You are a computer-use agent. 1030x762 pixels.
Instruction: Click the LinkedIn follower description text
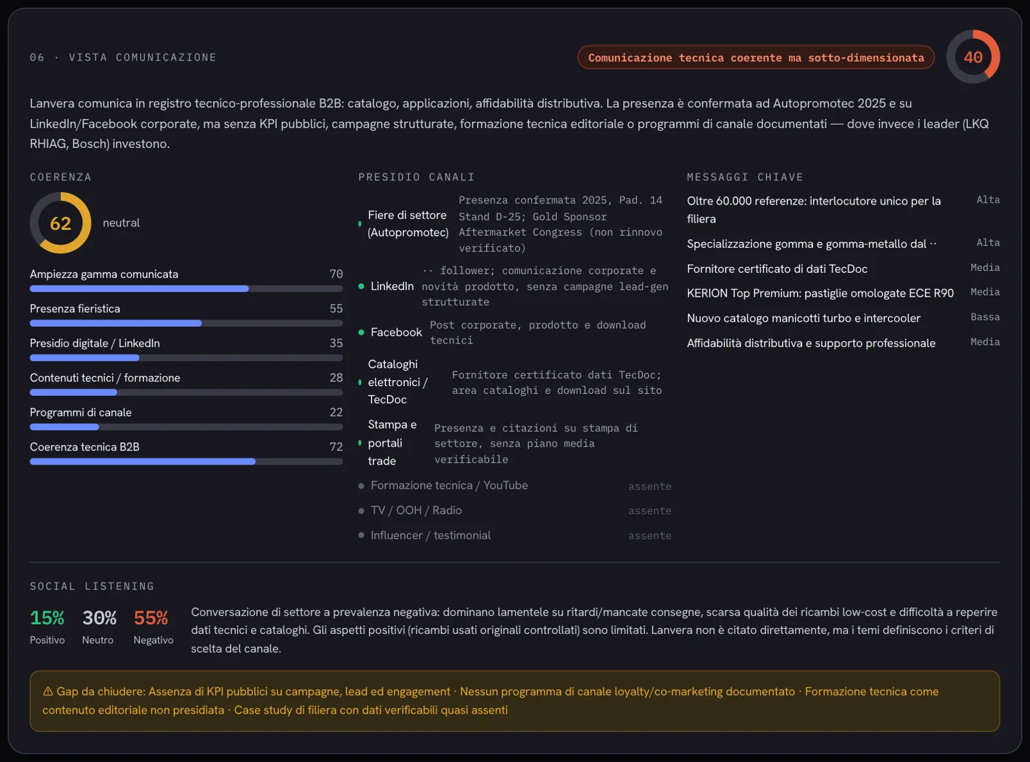pyautogui.click(x=545, y=286)
